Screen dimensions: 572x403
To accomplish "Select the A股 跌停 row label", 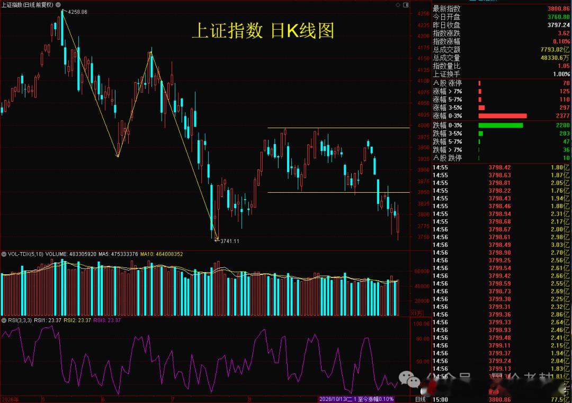I will click(447, 158).
